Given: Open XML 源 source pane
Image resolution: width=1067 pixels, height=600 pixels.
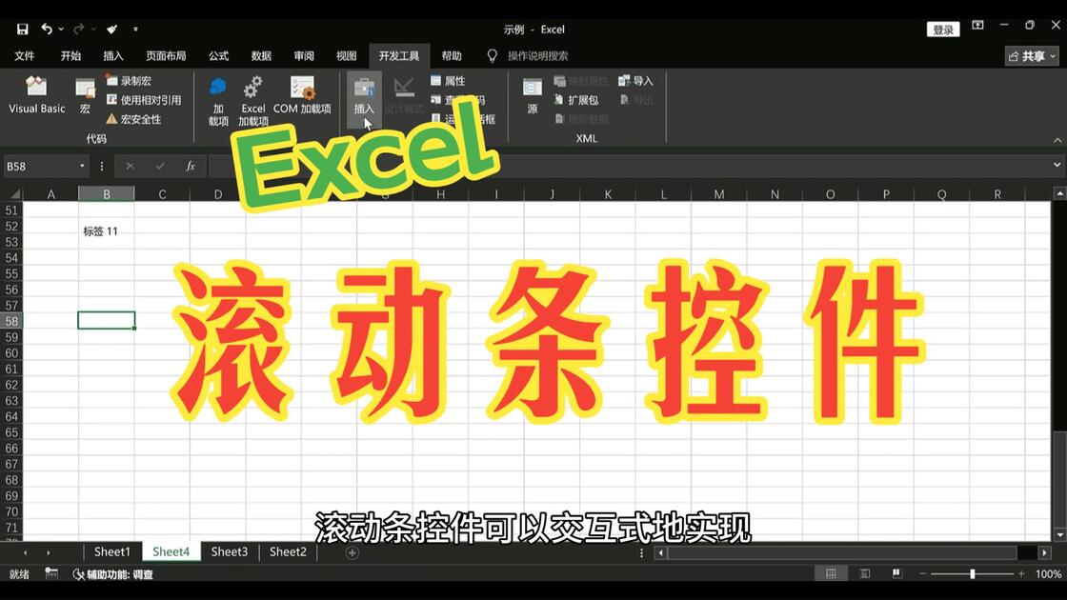Looking at the screenshot, I should pyautogui.click(x=533, y=94).
